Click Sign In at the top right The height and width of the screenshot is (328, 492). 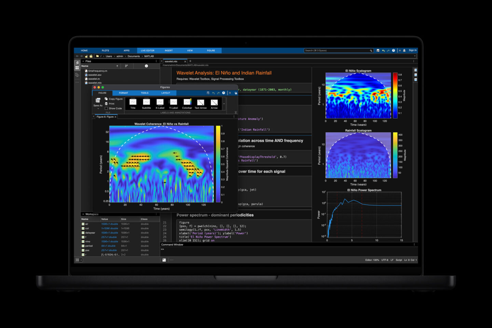point(412,50)
